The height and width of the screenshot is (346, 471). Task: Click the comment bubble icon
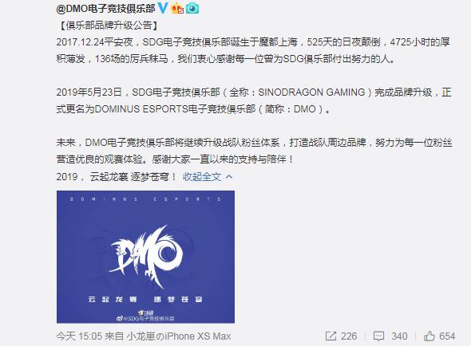[378, 336]
